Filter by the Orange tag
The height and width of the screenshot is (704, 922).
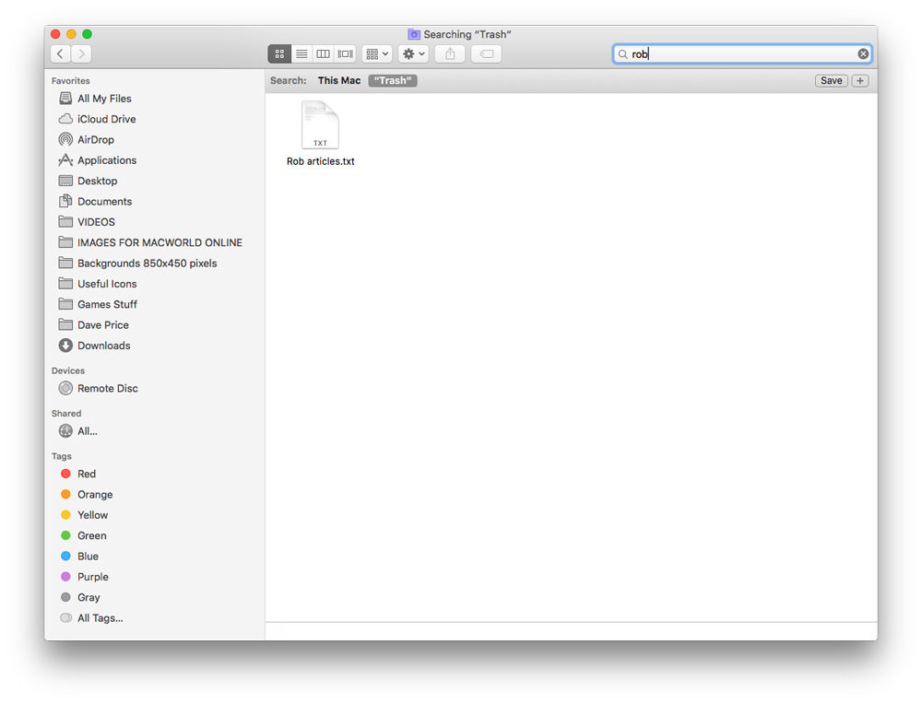pyautogui.click(x=95, y=495)
